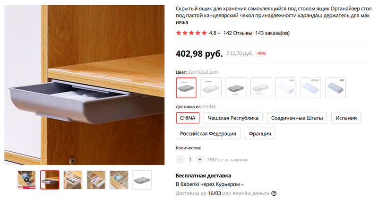Select shipping from CHINA
This screenshot has width=378, height=200.
click(188, 118)
